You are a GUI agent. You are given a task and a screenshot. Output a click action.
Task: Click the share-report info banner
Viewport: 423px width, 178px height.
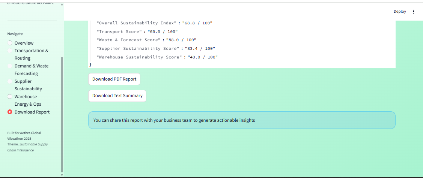point(241,120)
